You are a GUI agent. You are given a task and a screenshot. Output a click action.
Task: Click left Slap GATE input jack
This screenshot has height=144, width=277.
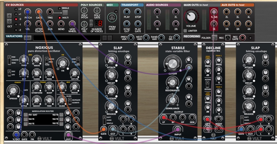point(103,129)
